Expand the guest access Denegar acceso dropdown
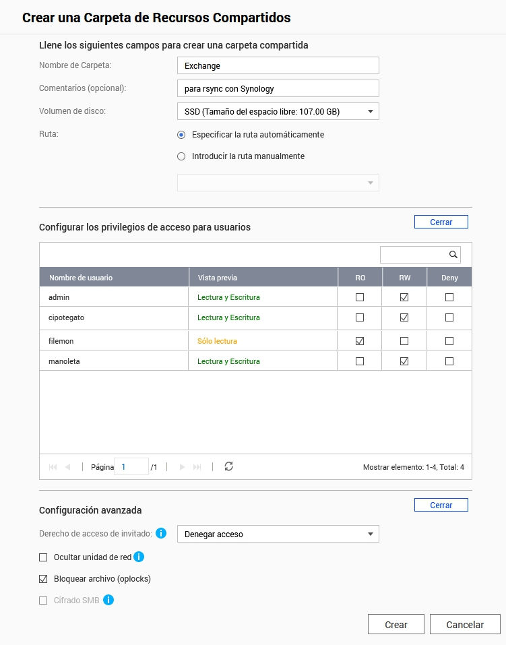Image resolution: width=506 pixels, height=645 pixels. pyautogui.click(x=278, y=534)
